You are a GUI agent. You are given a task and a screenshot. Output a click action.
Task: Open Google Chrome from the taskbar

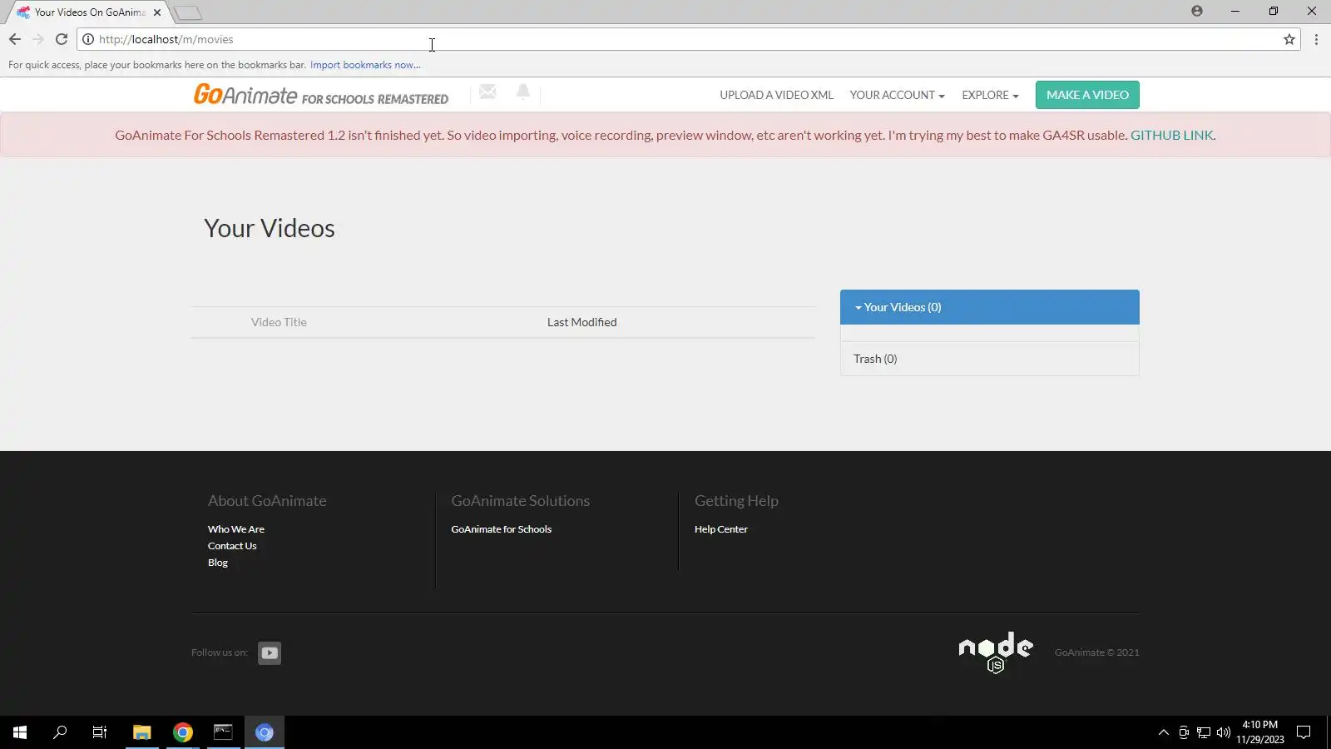tap(183, 732)
